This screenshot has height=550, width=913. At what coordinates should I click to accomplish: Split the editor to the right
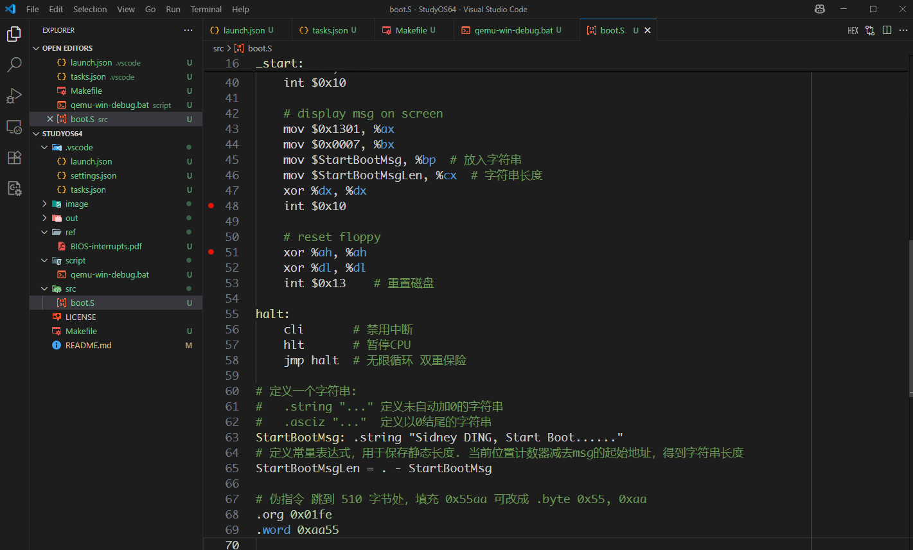coord(887,30)
